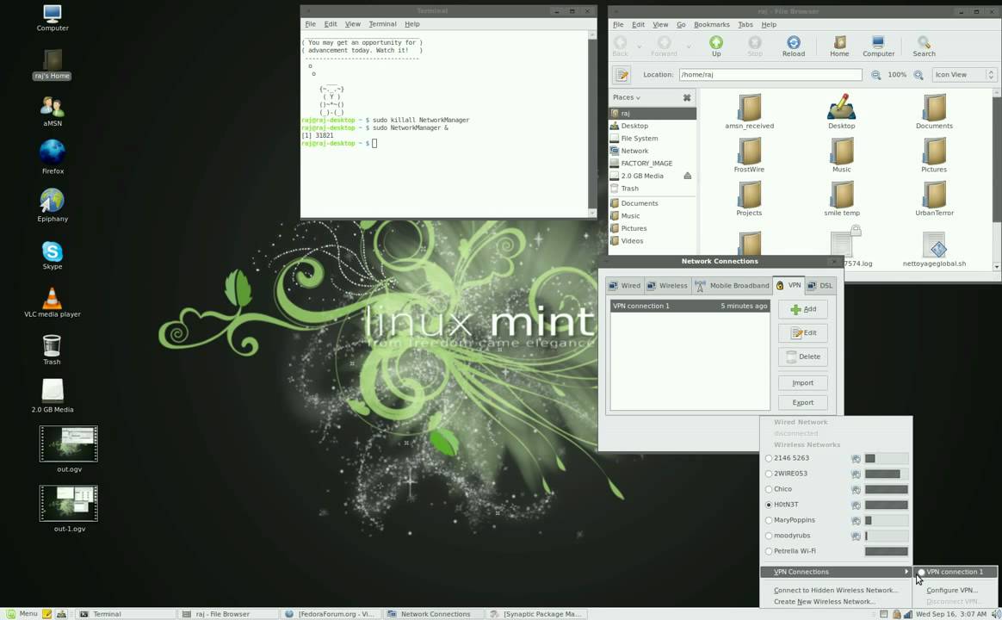This screenshot has height=620, width=1002.
Task: Eject the 2.0 GB Media volume
Action: point(688,176)
